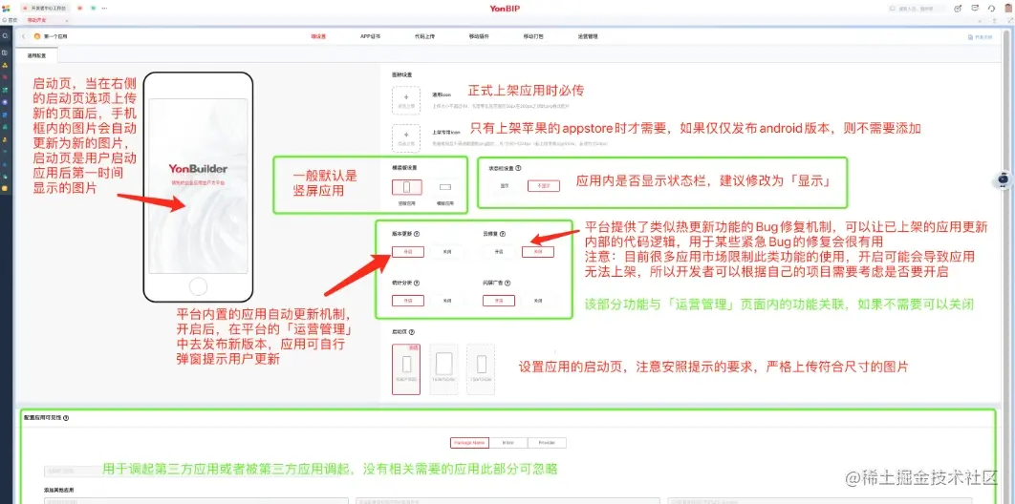Select the Provider segment
Image resolution: width=1015 pixels, height=504 pixels.
coord(548,443)
